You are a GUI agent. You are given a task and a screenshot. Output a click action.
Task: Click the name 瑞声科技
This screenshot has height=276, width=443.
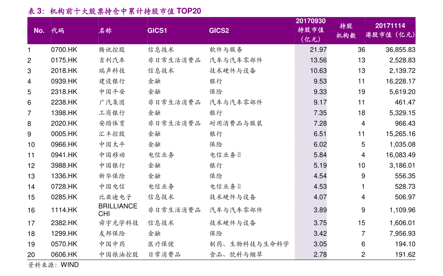[x=112, y=71]
